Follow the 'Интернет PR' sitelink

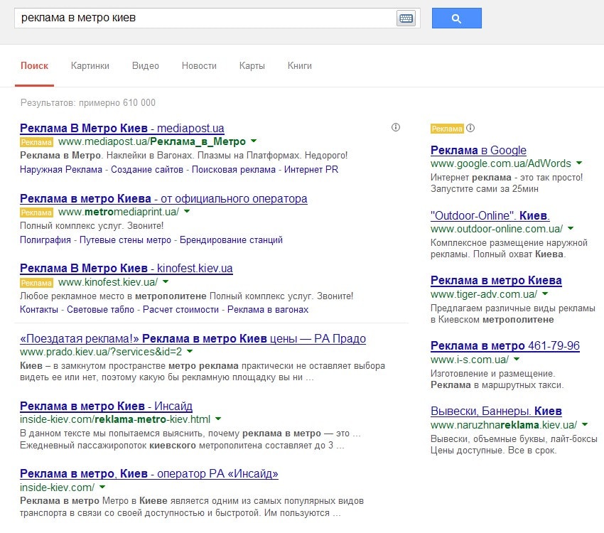tap(311, 169)
